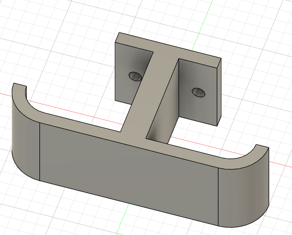Click the narrow right side face of the back plate

point(219,92)
